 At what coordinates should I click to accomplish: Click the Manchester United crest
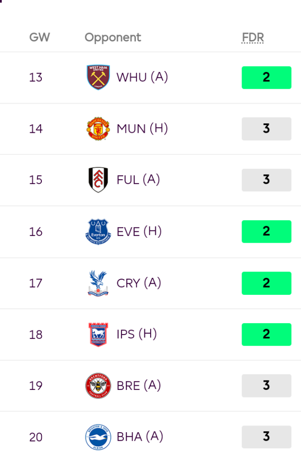pyautogui.click(x=98, y=129)
